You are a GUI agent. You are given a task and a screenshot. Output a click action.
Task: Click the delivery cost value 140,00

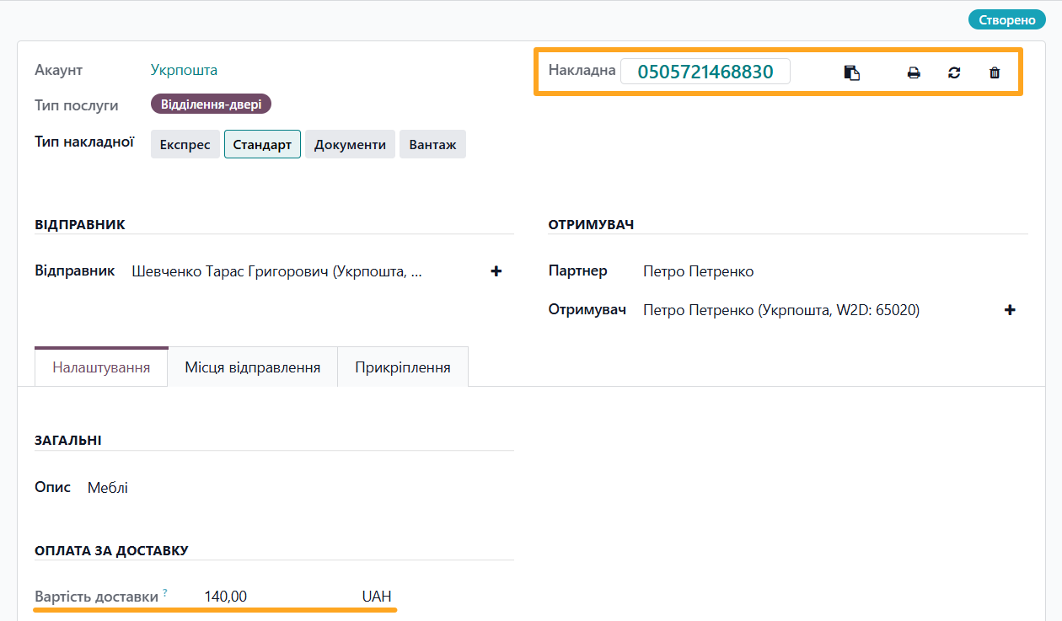tap(226, 597)
